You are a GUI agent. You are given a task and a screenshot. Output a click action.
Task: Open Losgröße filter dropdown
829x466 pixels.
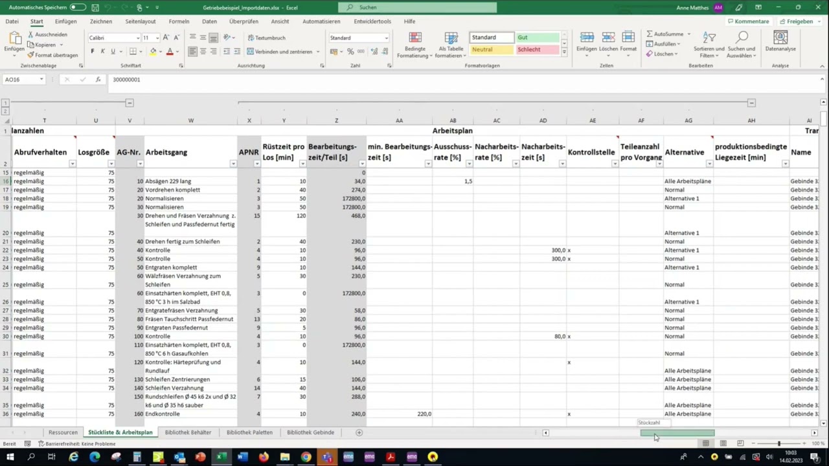pos(111,164)
